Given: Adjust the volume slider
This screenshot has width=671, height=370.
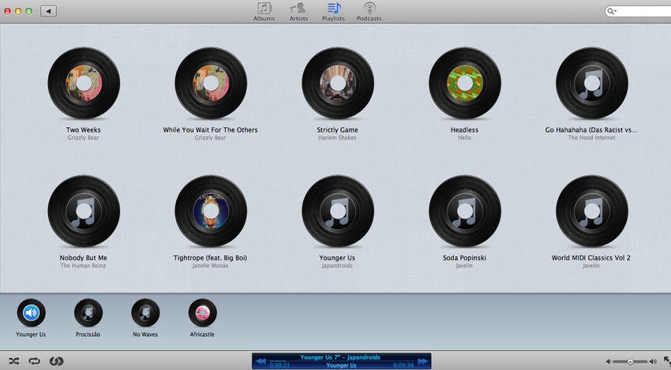Looking at the screenshot, I should [630, 361].
